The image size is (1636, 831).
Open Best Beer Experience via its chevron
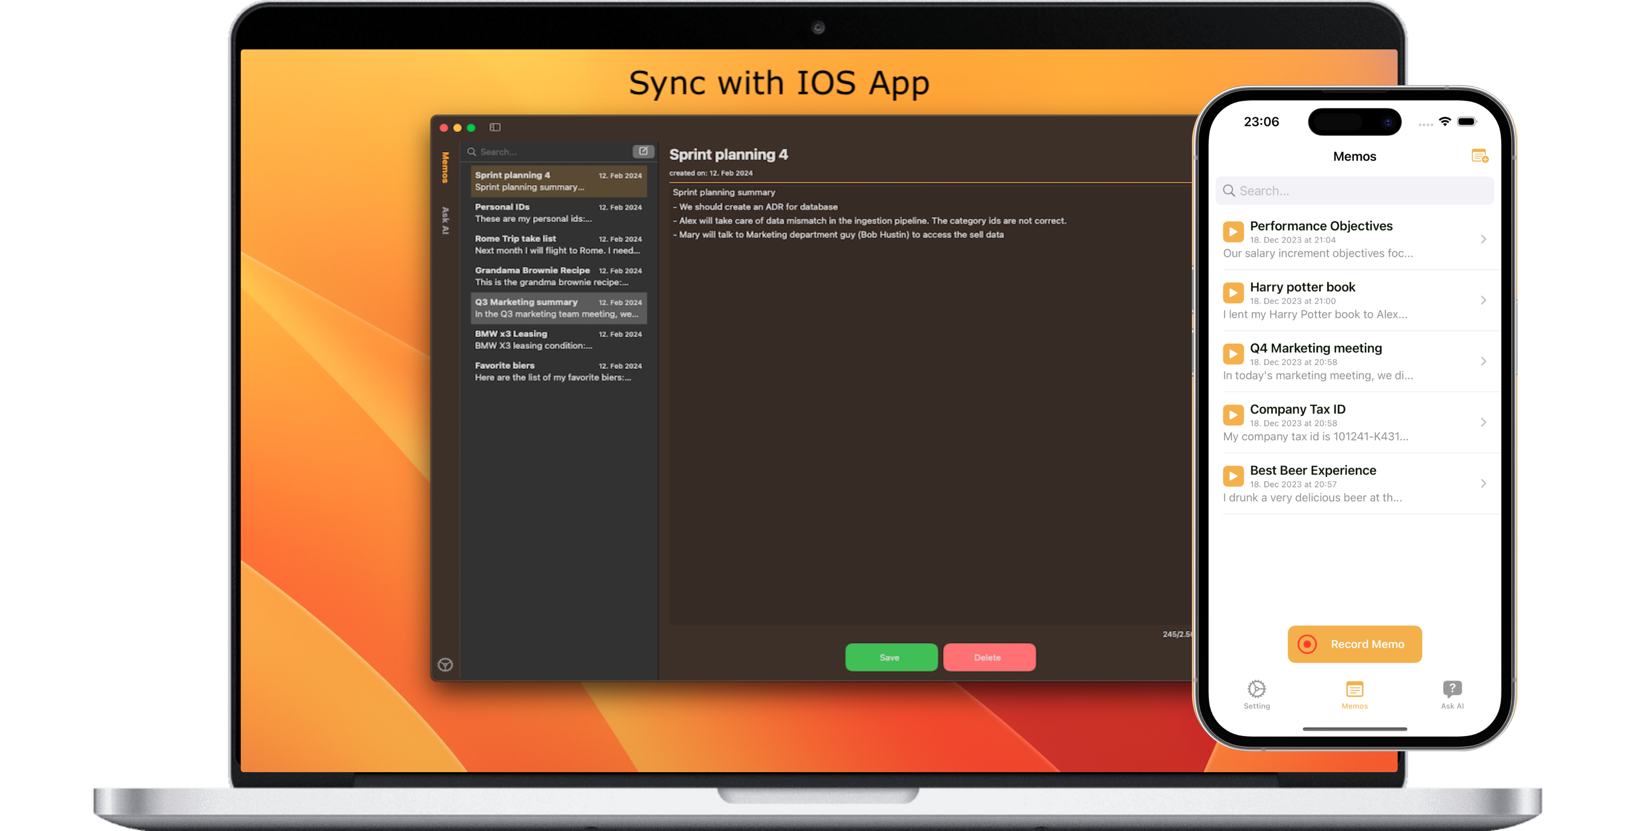click(1483, 484)
